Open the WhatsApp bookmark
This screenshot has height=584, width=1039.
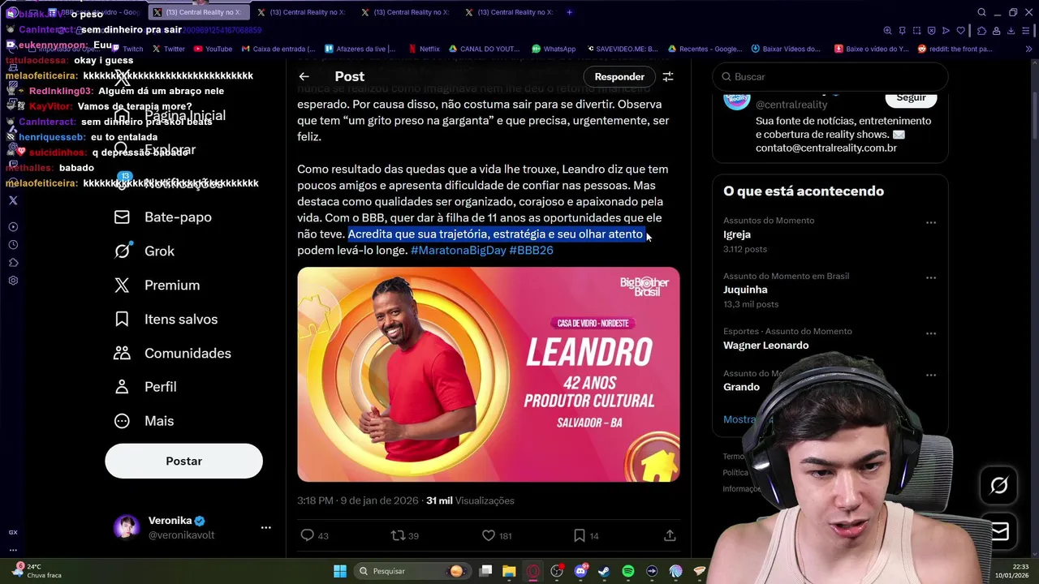(553, 49)
